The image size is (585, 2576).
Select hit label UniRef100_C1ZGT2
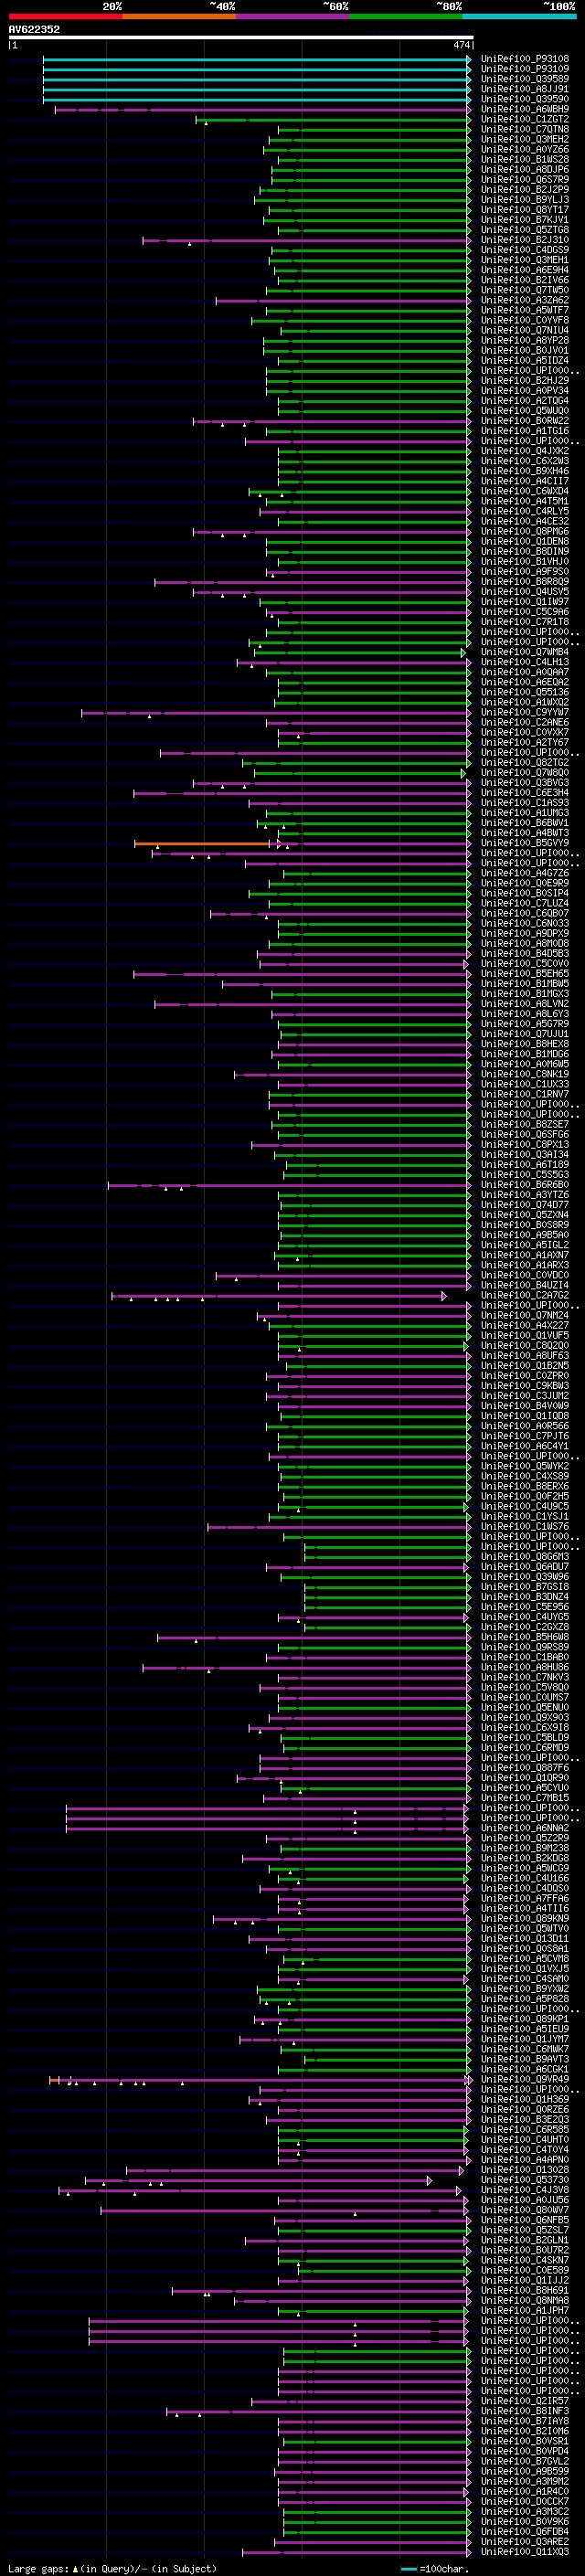[525, 119]
